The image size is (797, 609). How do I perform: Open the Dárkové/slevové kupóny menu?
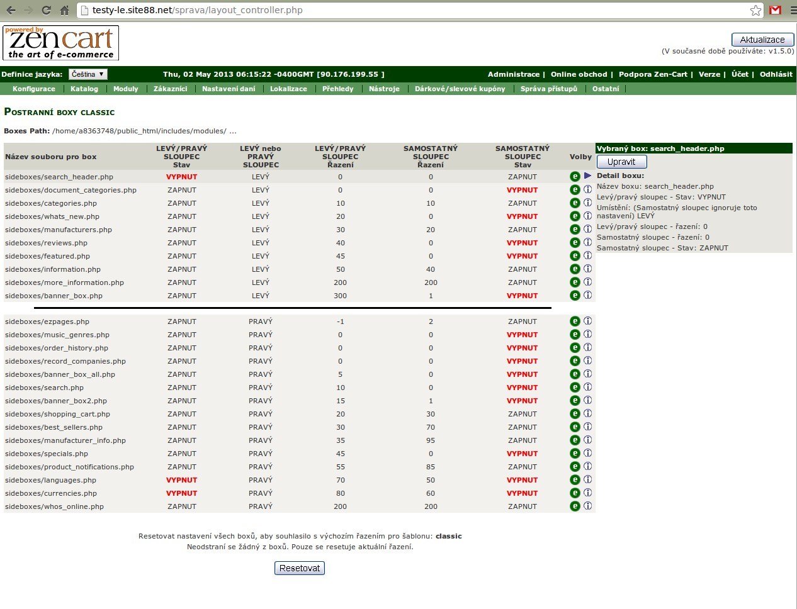460,89
